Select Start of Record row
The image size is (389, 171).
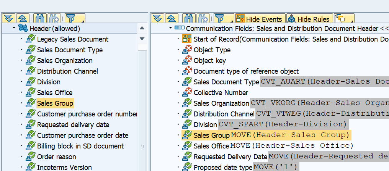click(x=291, y=39)
